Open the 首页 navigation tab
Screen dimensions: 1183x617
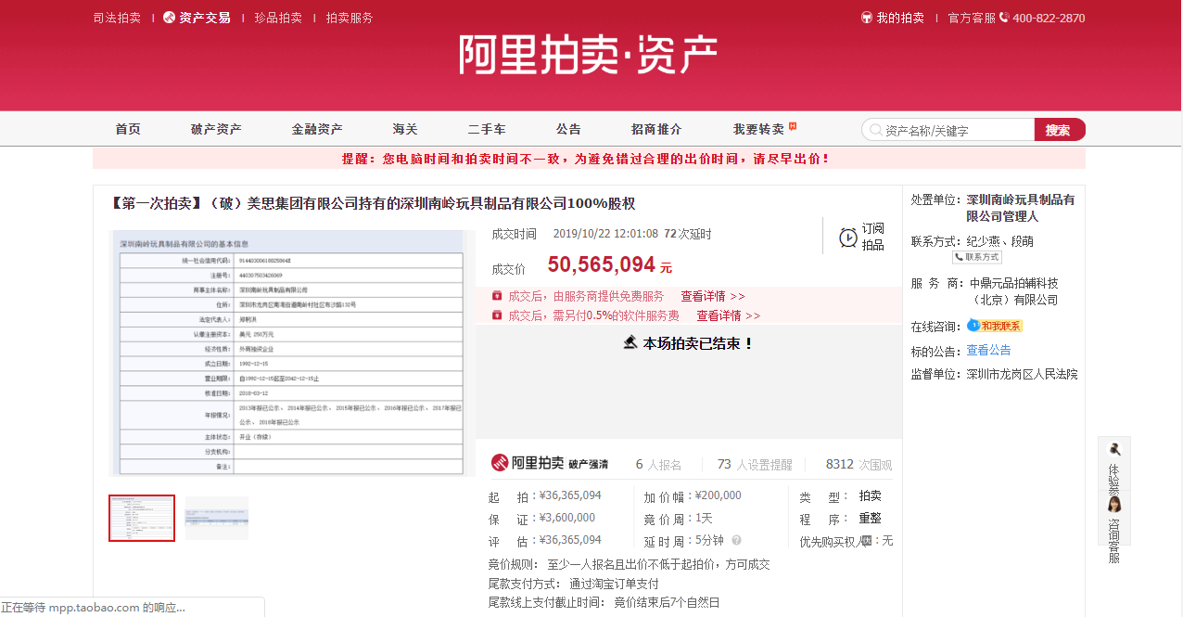pyautogui.click(x=128, y=130)
